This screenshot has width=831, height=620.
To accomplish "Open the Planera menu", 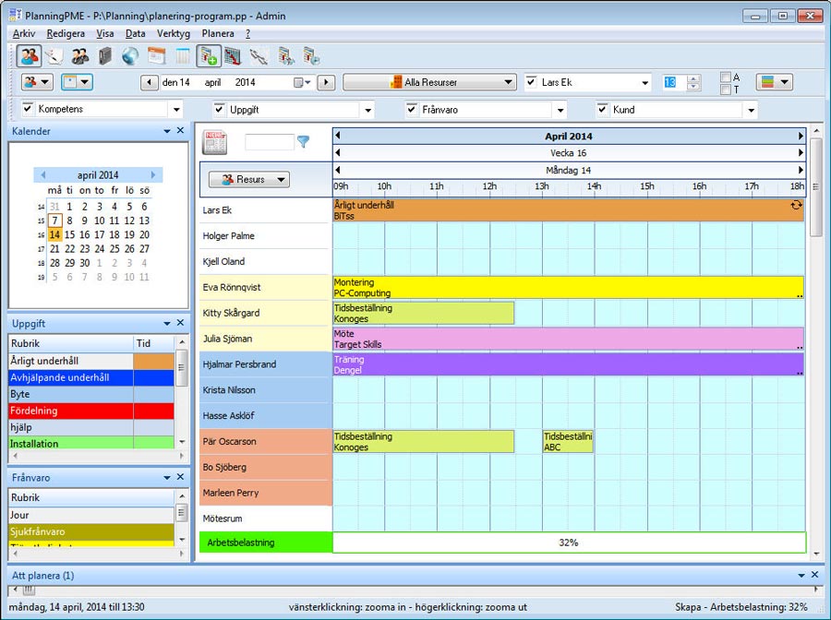I will point(218,33).
